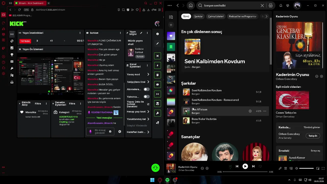This screenshot has height=184, width=327.
Task: Show more filter chips arrow in Spotify
Action: (x=266, y=16)
